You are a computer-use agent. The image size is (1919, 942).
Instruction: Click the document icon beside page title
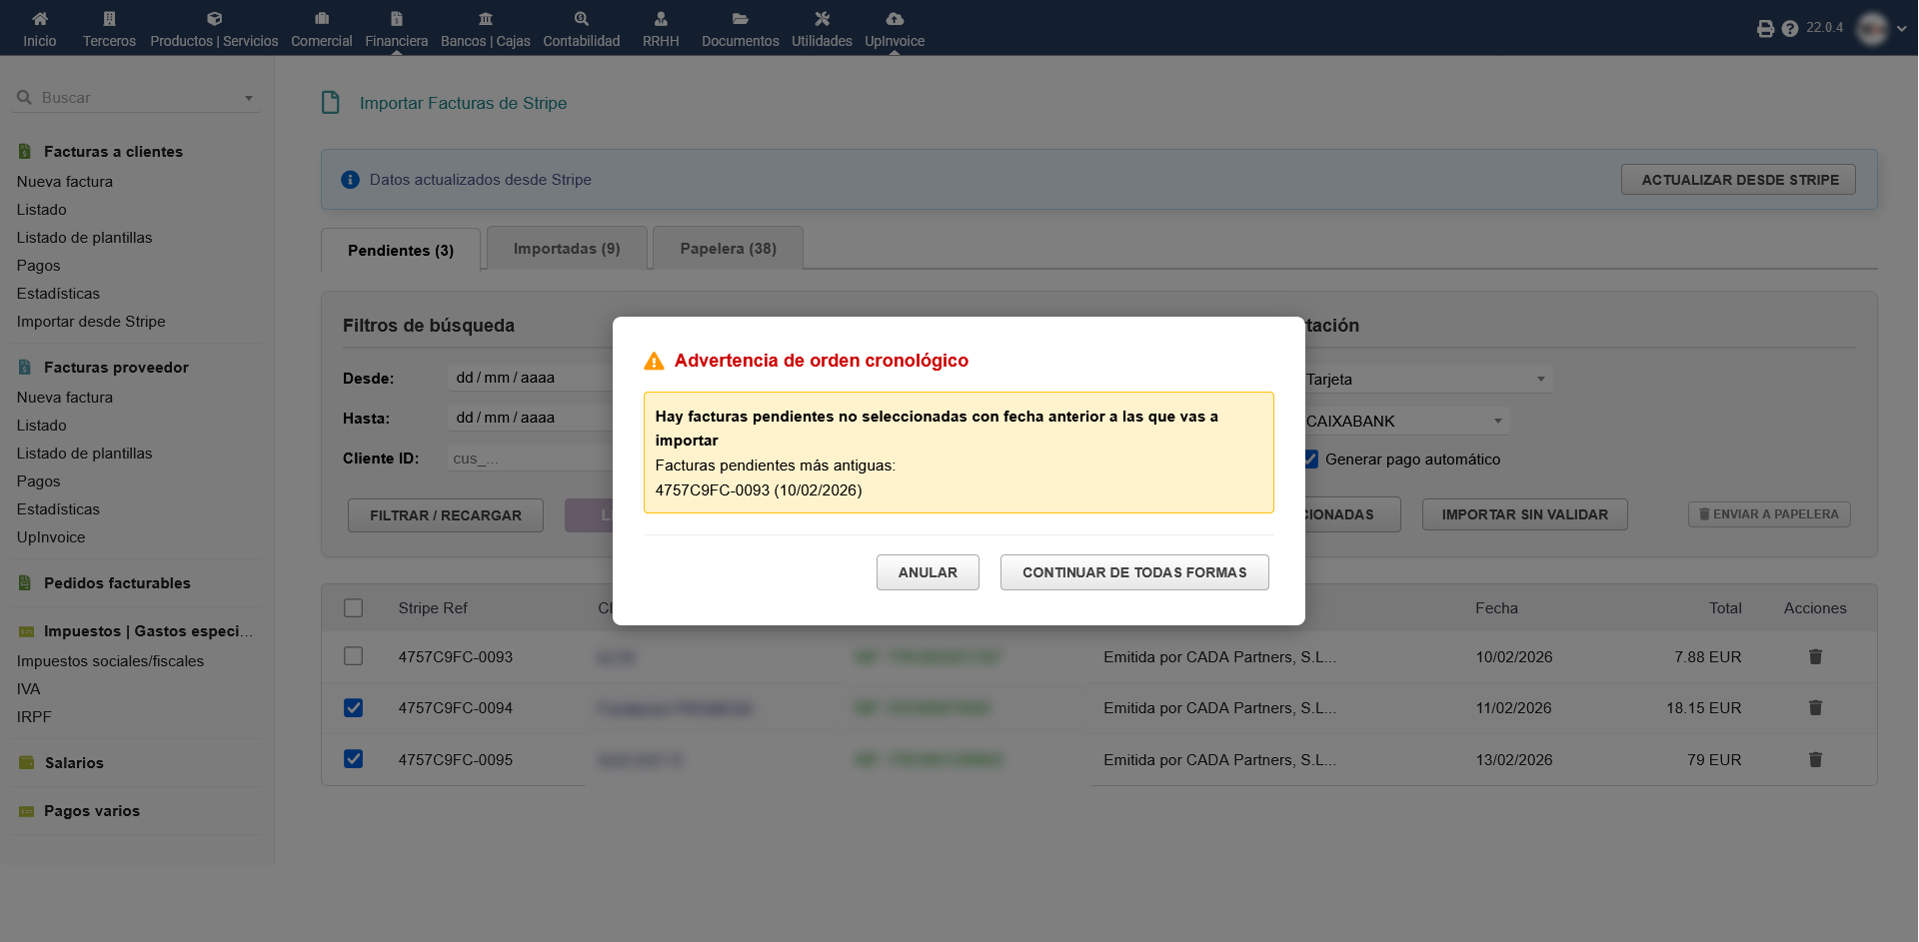(x=331, y=103)
